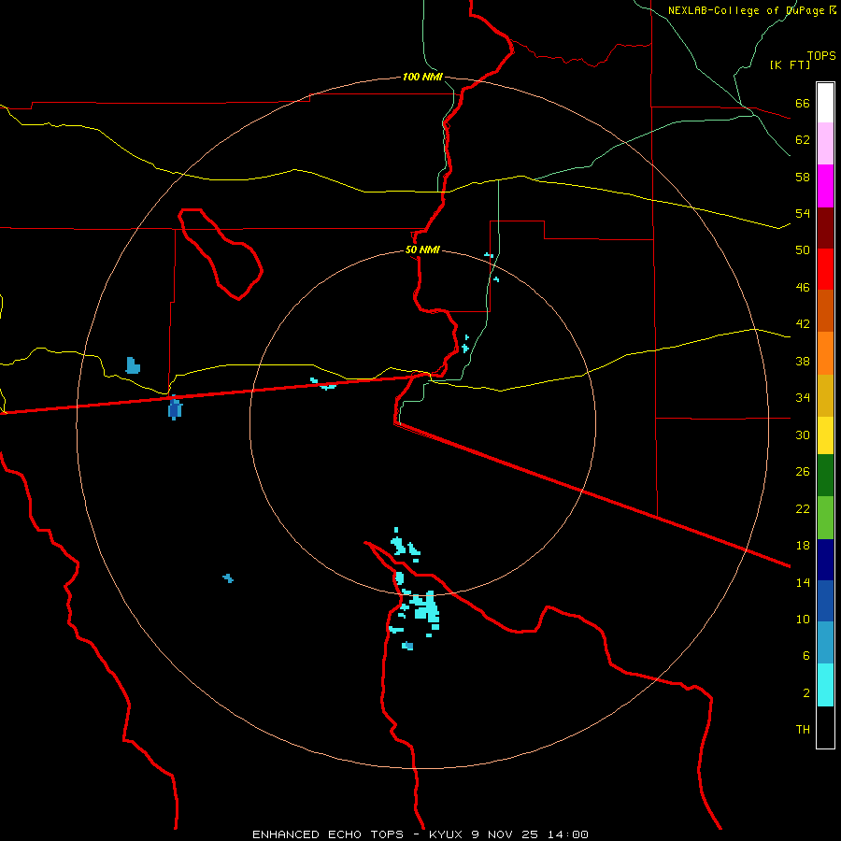841x841 pixels.
Task: Click the TH threshold legend label
Action: pos(803,730)
